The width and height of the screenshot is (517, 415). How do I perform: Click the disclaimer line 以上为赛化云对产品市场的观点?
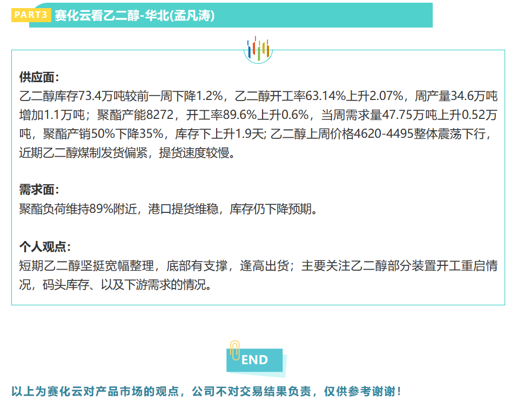pos(95,392)
